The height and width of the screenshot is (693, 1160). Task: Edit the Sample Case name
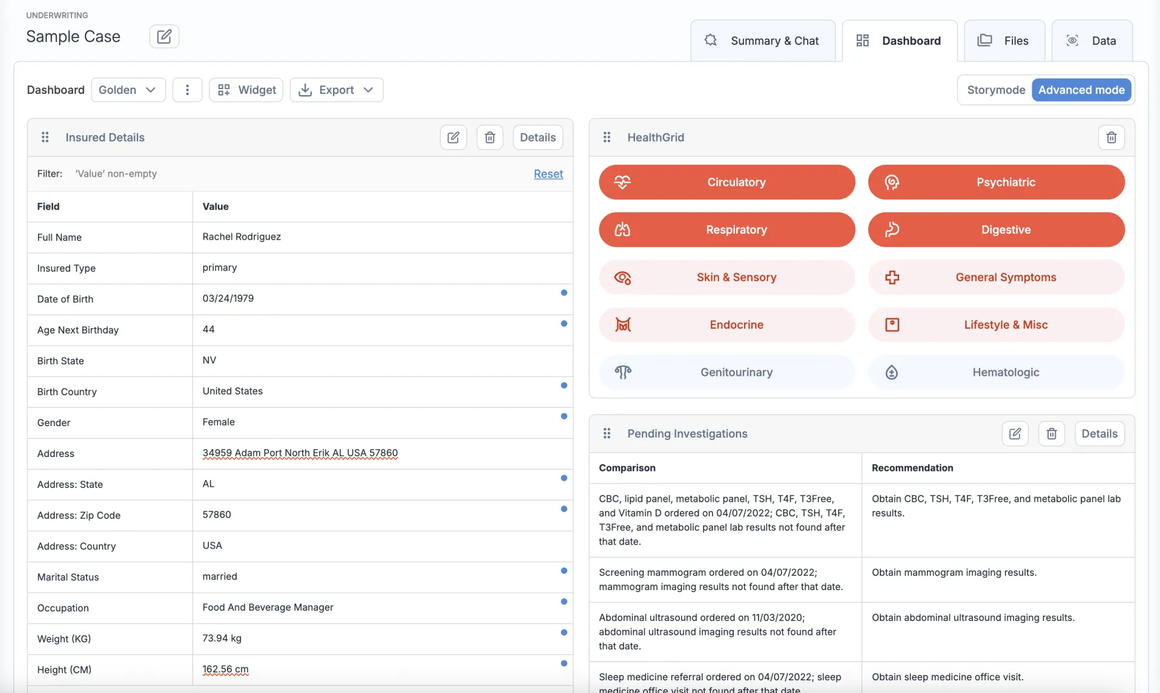(x=164, y=36)
